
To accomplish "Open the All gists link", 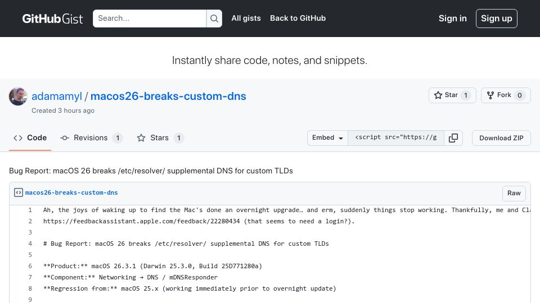I will [x=246, y=18].
